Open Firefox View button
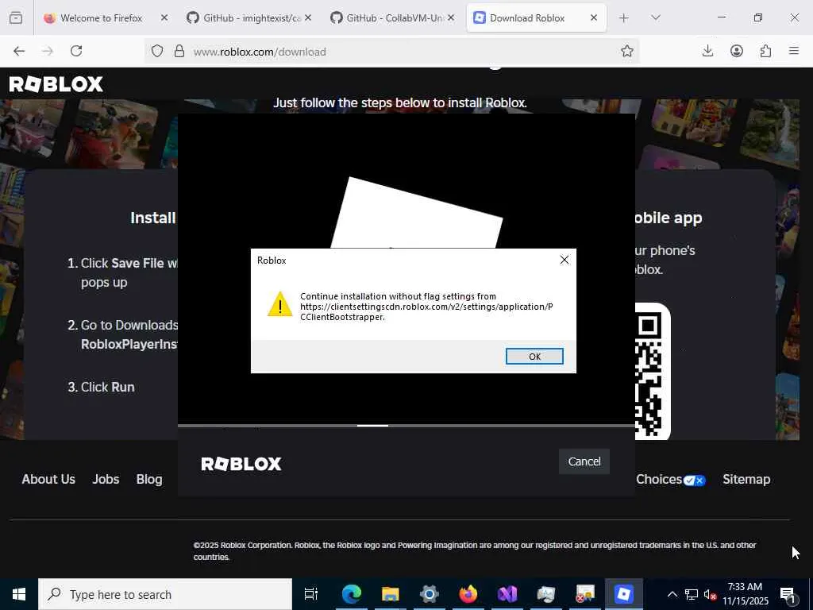 16,18
